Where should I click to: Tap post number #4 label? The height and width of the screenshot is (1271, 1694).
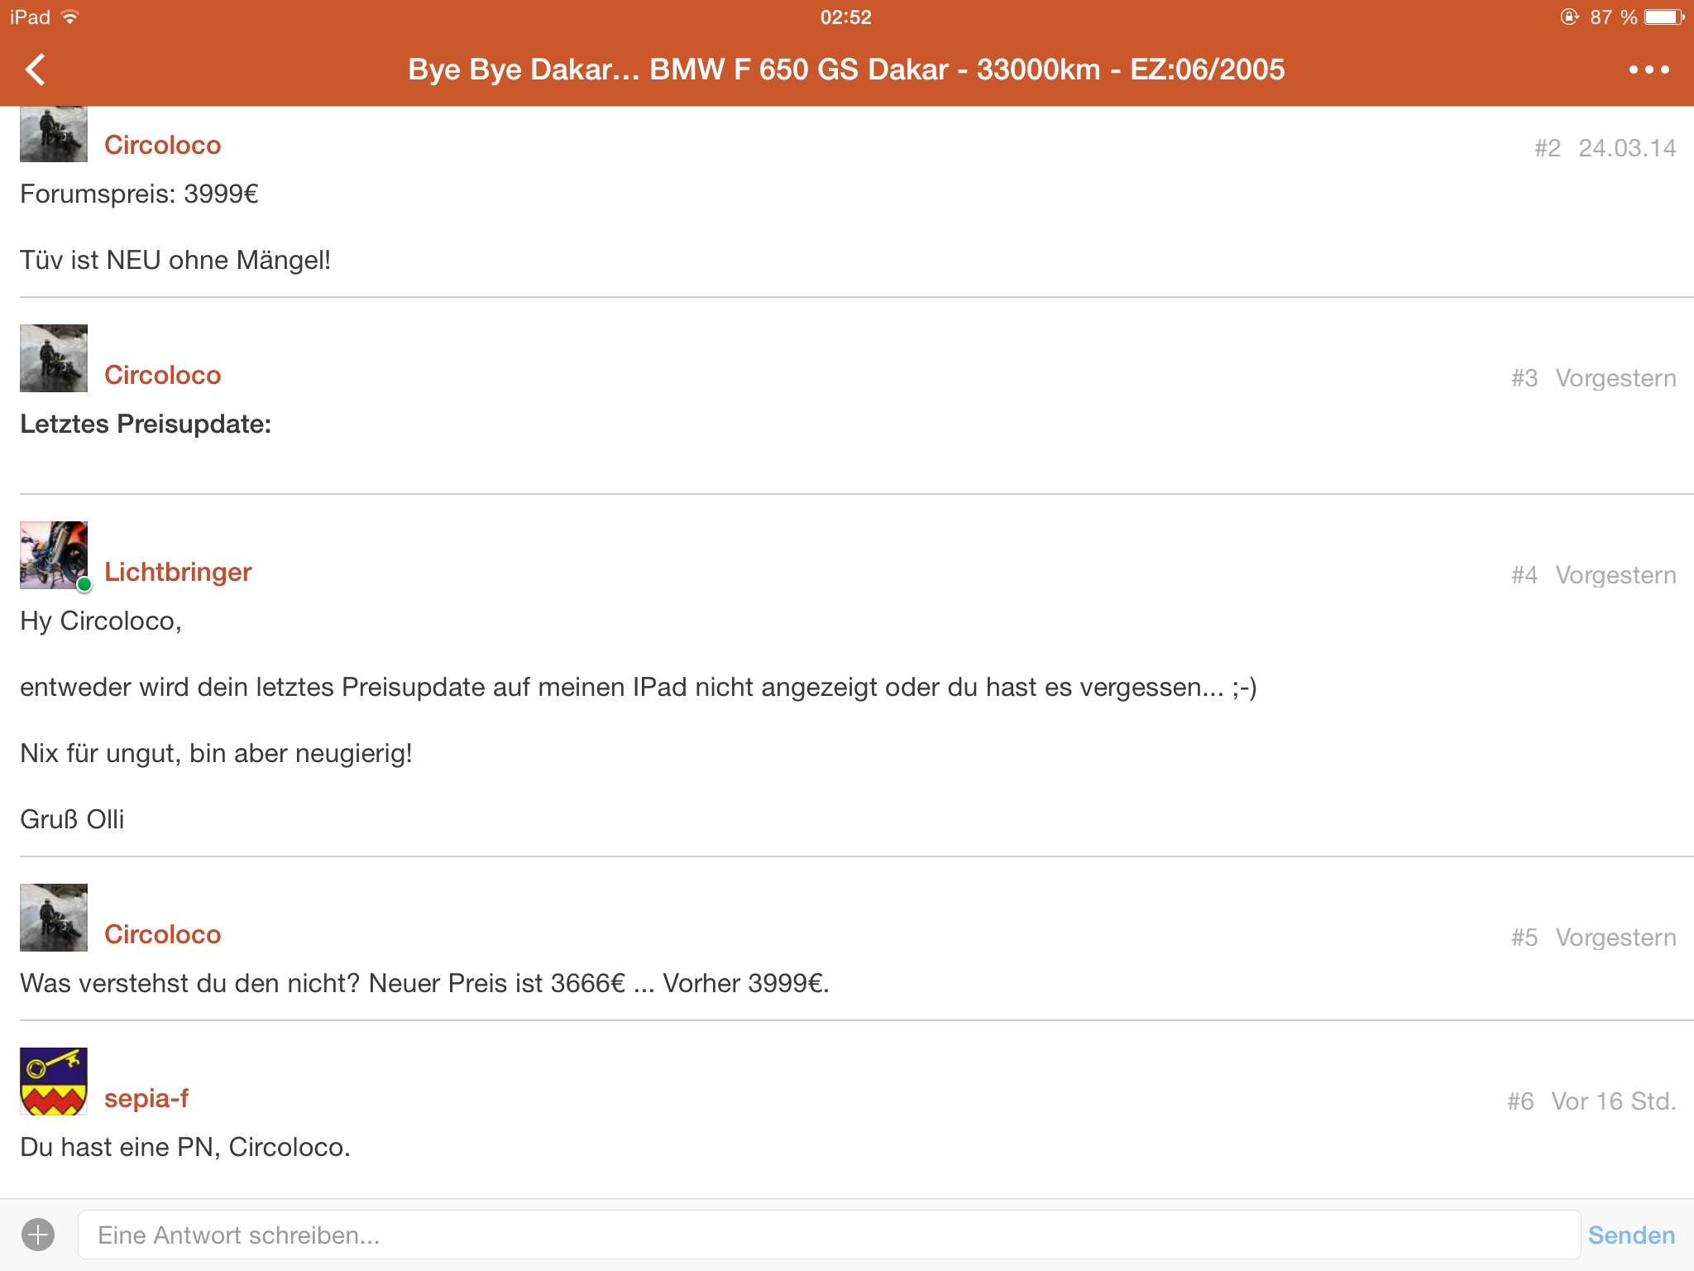point(1524,575)
